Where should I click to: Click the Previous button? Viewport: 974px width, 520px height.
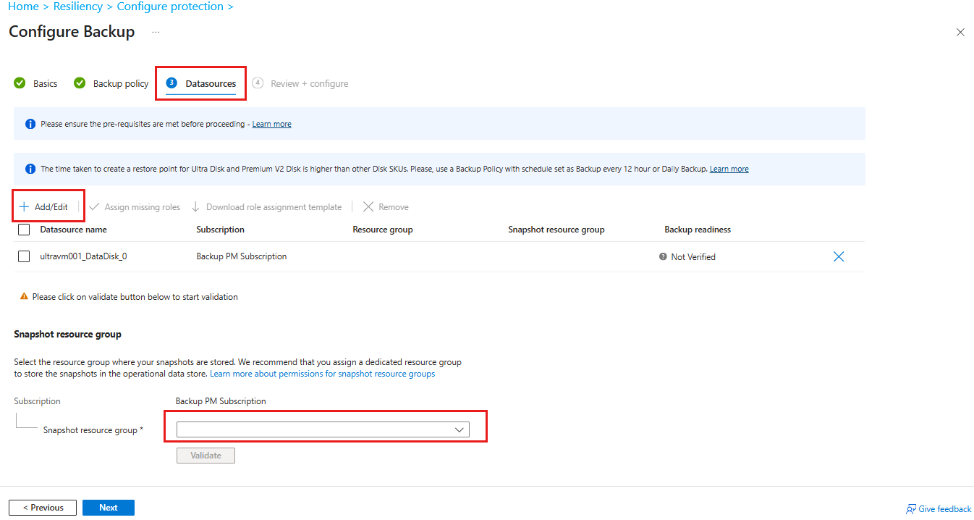pos(42,508)
